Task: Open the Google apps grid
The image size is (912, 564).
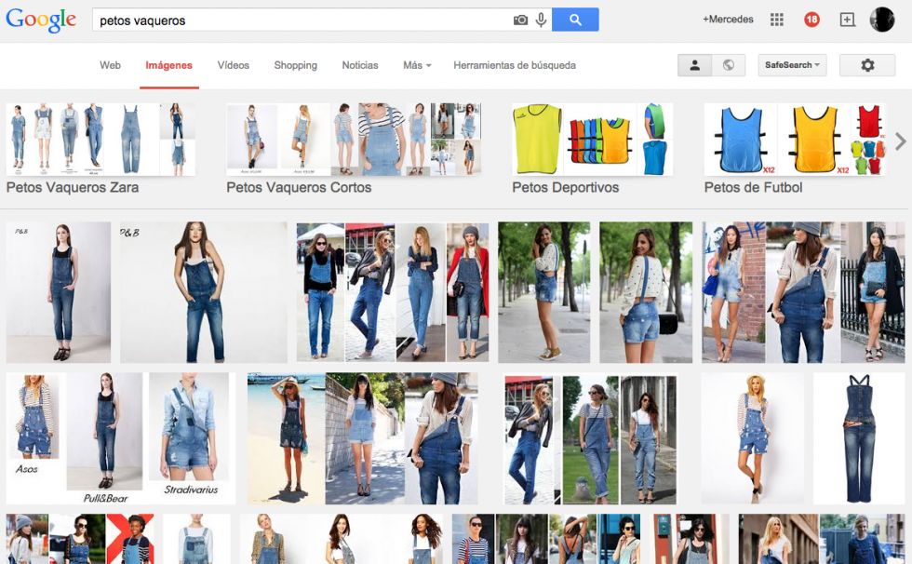Action: point(777,20)
